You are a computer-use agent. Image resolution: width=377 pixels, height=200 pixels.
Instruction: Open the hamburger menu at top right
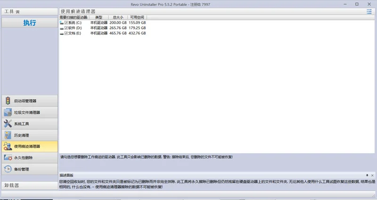[369, 11]
